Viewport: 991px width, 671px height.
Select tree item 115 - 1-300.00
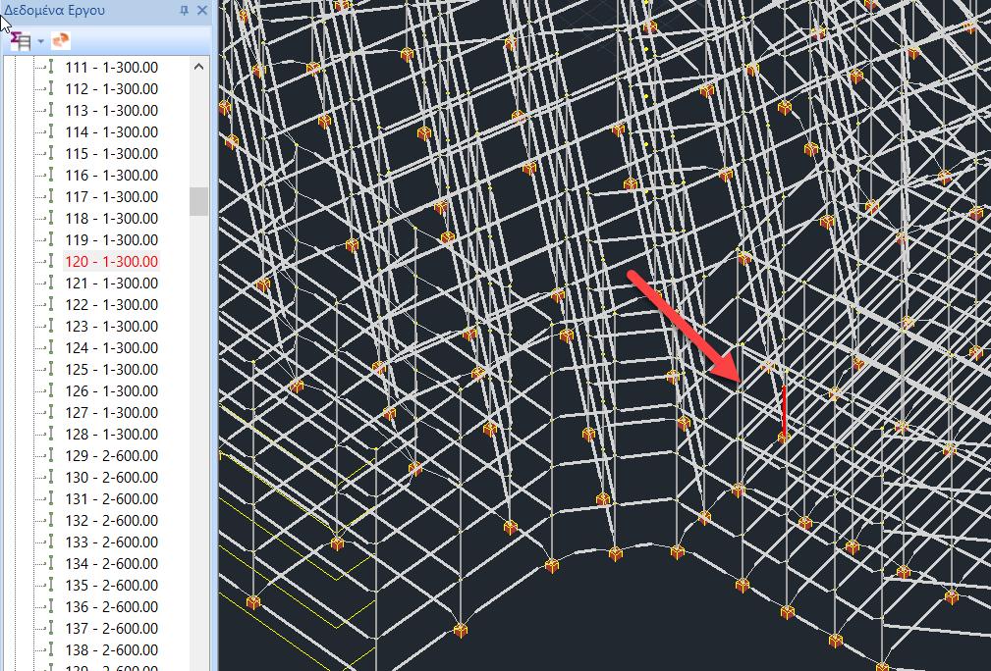coord(111,153)
